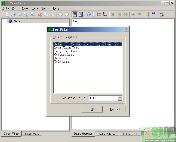Open the Language filter ALL dropdown
This screenshot has width=176, height=142.
[105, 98]
